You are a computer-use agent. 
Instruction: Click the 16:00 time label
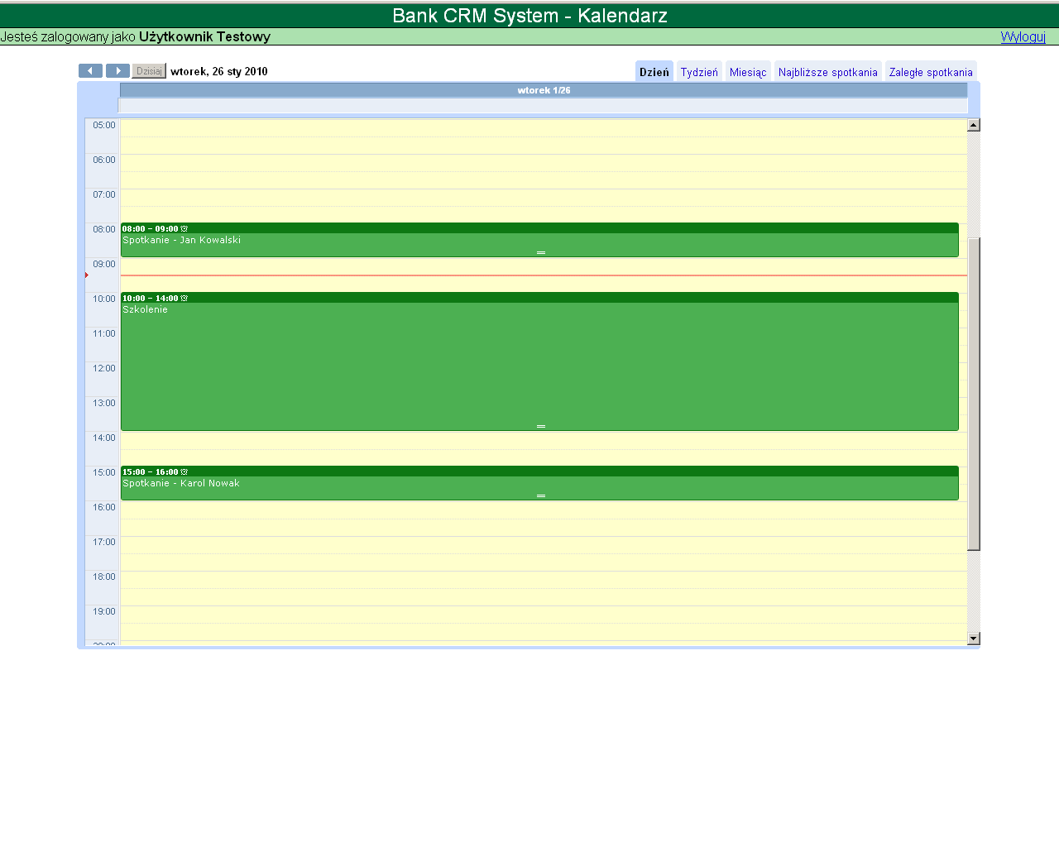tap(104, 508)
